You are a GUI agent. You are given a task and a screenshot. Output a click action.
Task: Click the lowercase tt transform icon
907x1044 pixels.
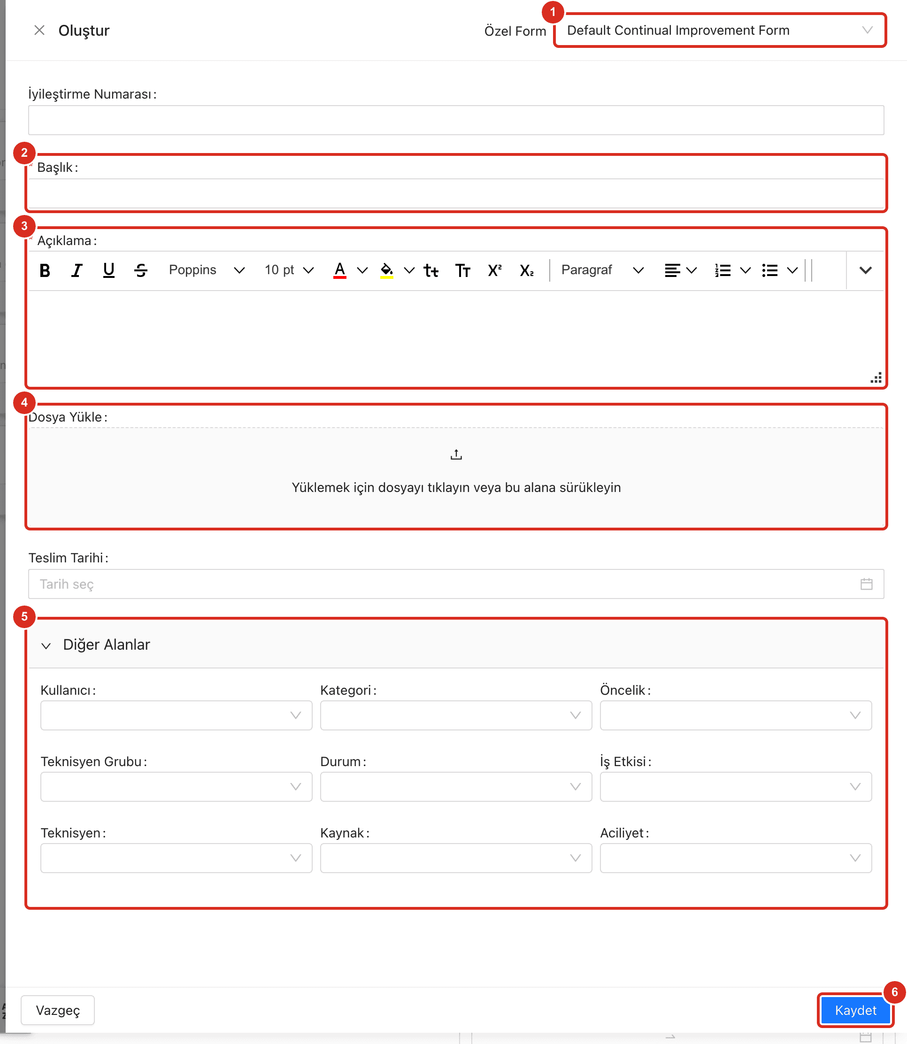(431, 271)
